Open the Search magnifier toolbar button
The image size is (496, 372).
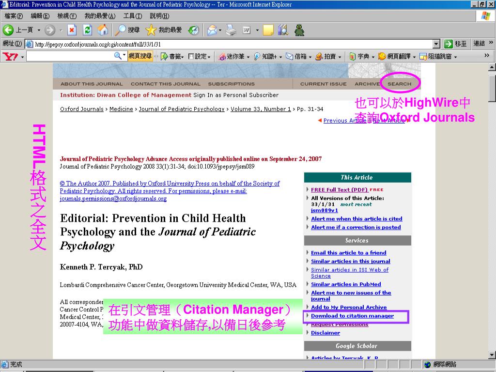[x=127, y=30]
